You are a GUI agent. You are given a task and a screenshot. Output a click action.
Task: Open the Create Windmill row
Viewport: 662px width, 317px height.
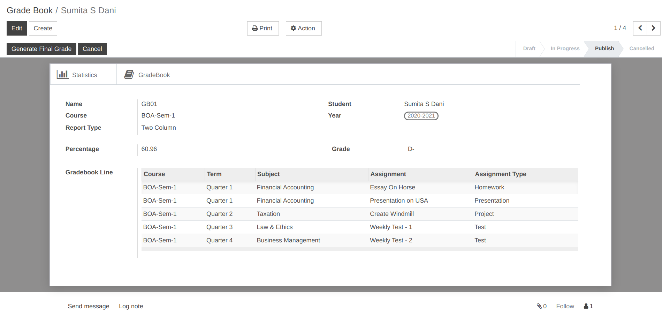(360, 214)
